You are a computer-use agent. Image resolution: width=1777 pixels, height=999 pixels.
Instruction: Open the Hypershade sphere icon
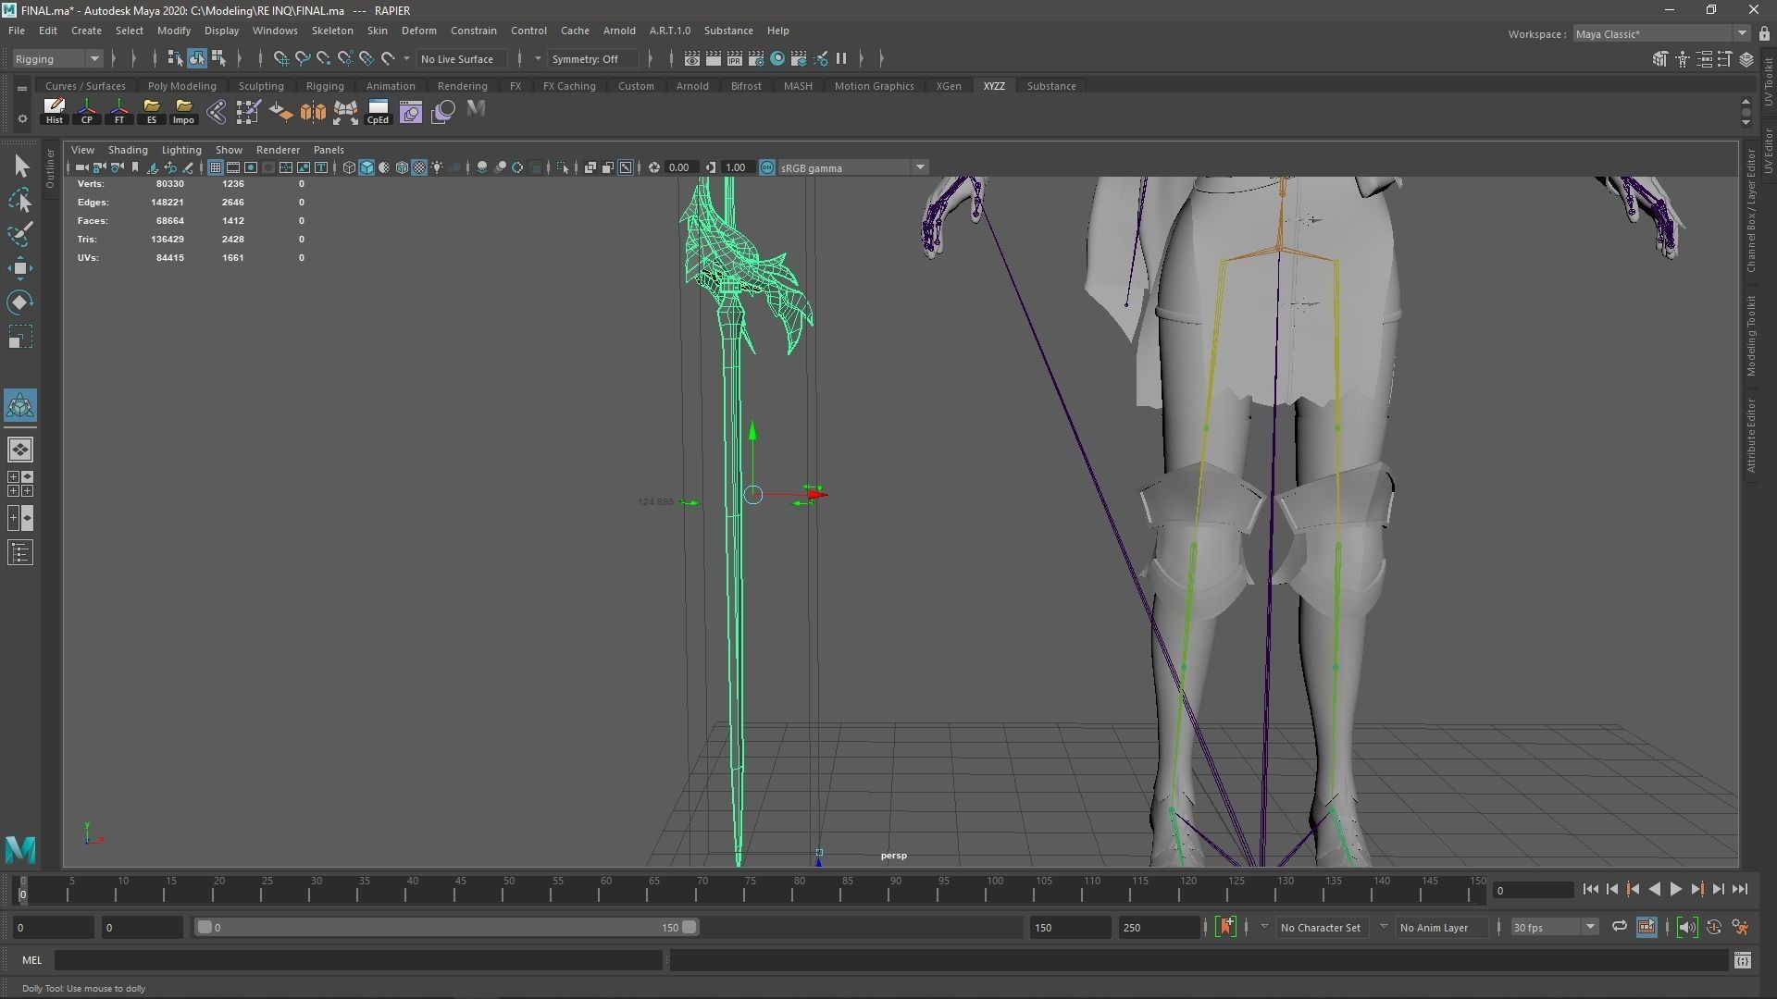(x=777, y=59)
